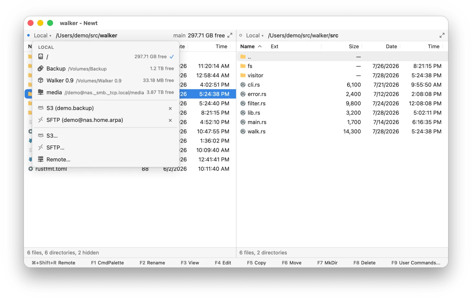Click the F8 Delete button
Screen dimensions: 472x299
[x=364, y=263]
